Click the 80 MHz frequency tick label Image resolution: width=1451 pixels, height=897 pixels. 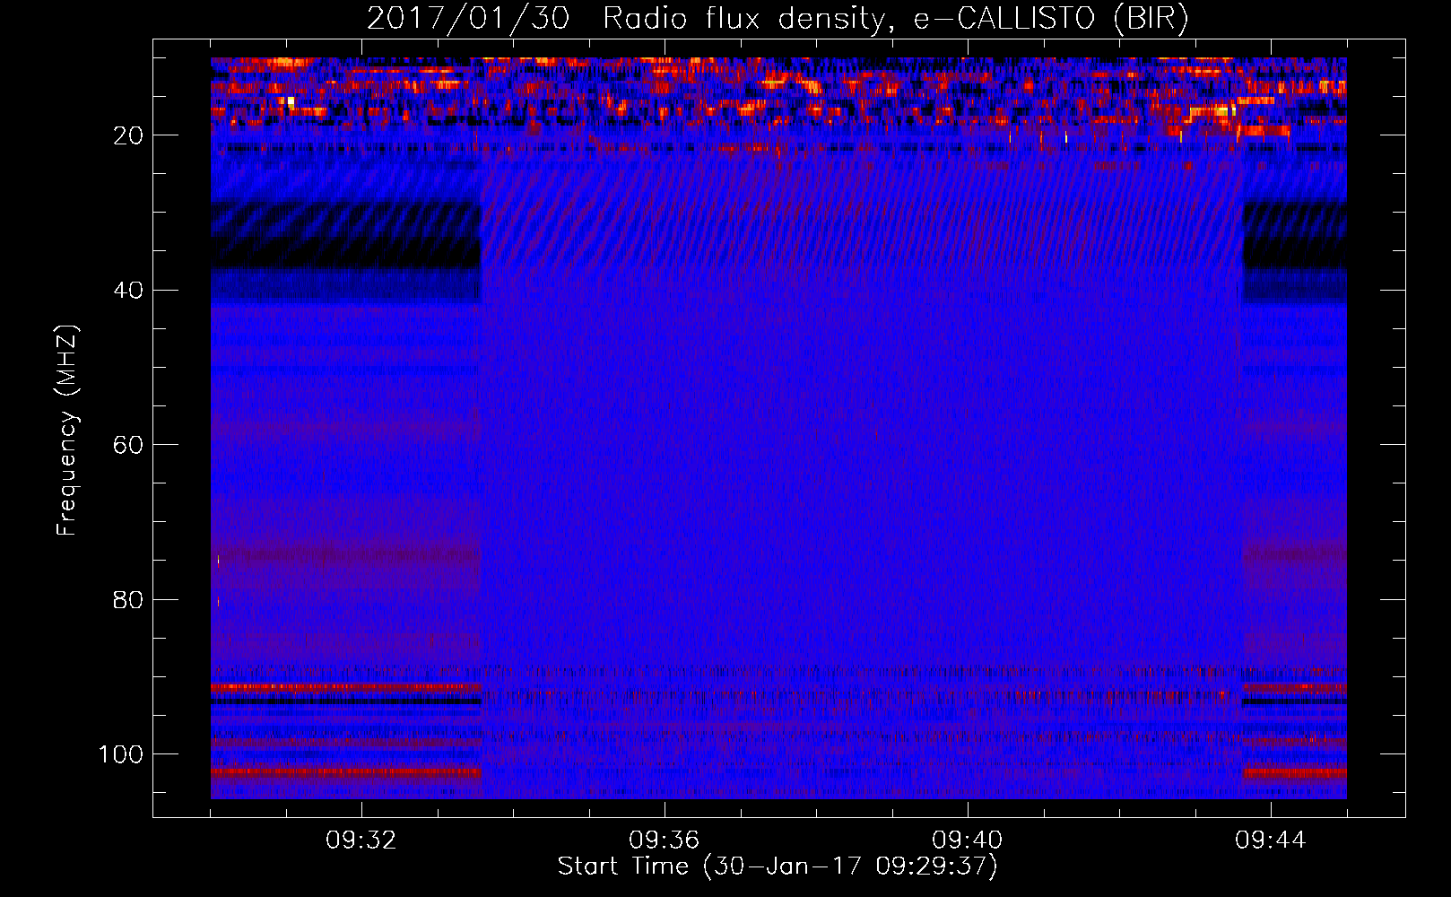[129, 599]
